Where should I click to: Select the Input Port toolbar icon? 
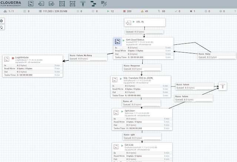pyautogui.click(x=42, y=4)
